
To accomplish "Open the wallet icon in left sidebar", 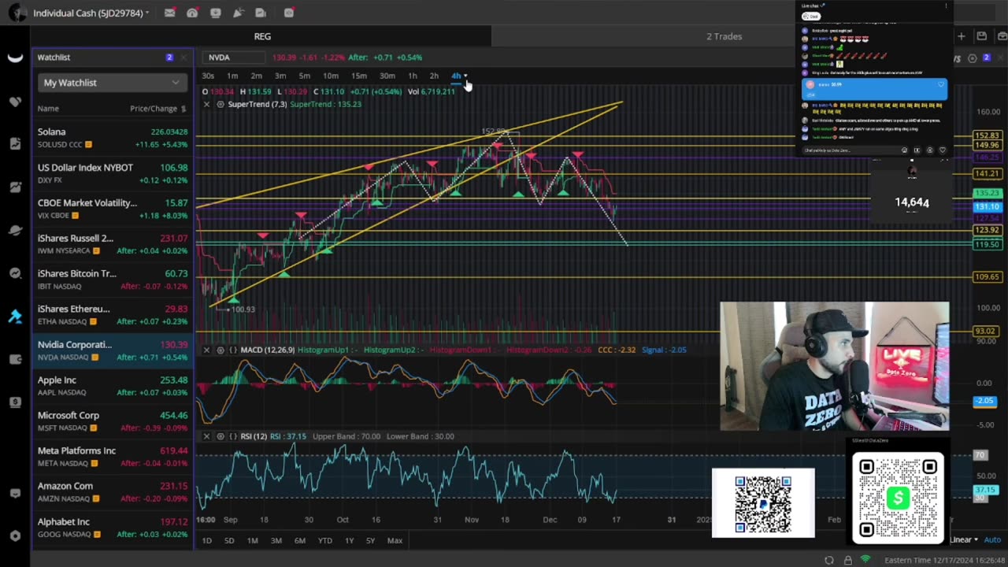I will [15, 359].
